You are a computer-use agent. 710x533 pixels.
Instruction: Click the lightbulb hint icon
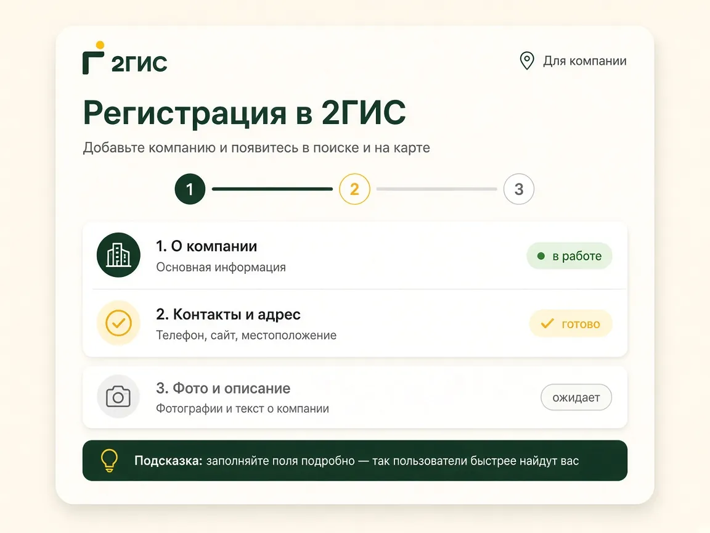109,460
